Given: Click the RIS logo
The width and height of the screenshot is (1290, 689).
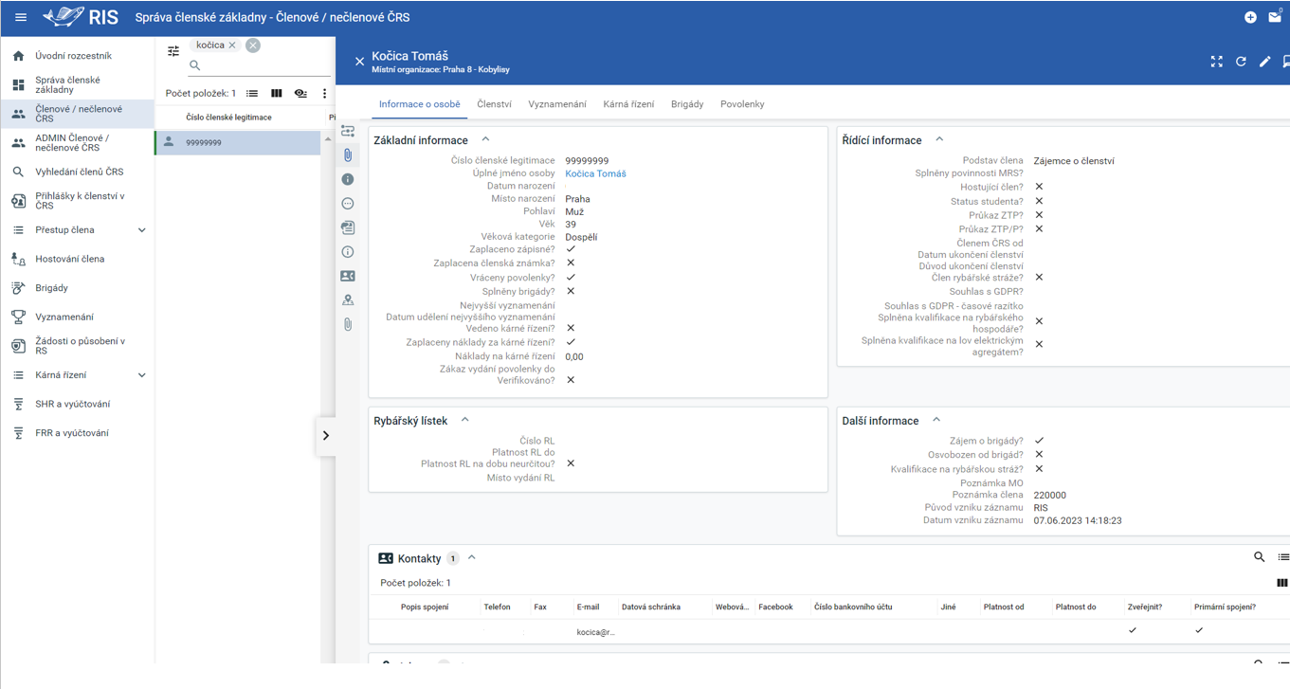Looking at the screenshot, I should pos(82,17).
